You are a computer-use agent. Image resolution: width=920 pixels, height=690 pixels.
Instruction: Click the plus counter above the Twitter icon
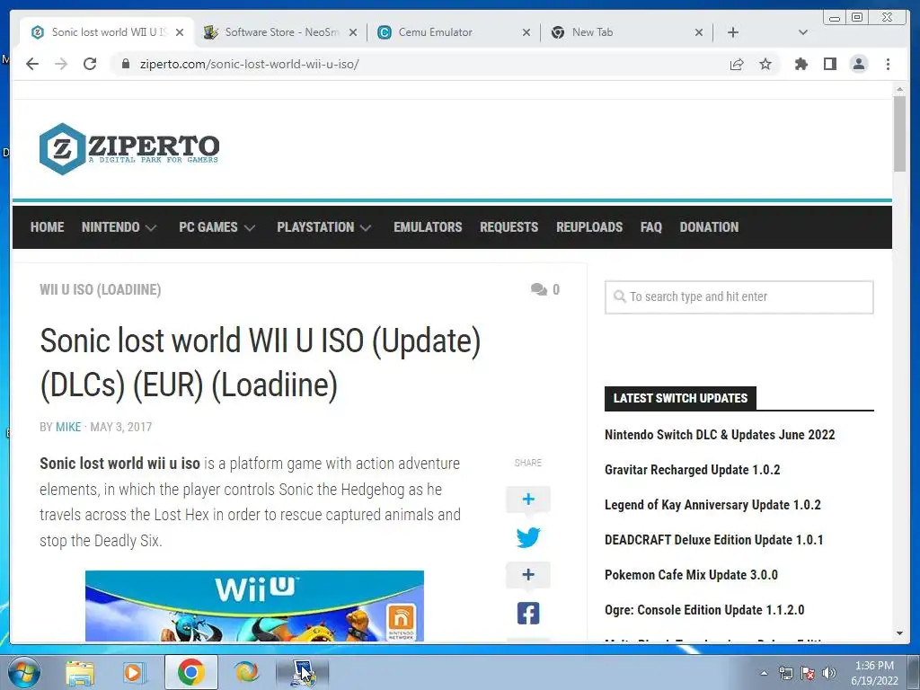click(x=528, y=500)
